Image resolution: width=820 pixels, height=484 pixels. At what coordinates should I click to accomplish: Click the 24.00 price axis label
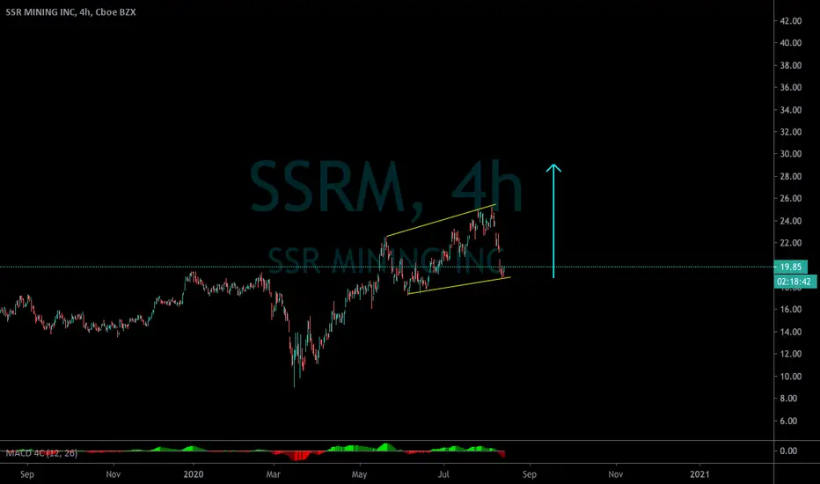pyautogui.click(x=791, y=221)
